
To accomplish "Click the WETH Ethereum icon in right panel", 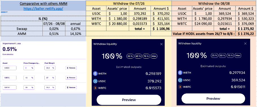I will tap(180, 72).
